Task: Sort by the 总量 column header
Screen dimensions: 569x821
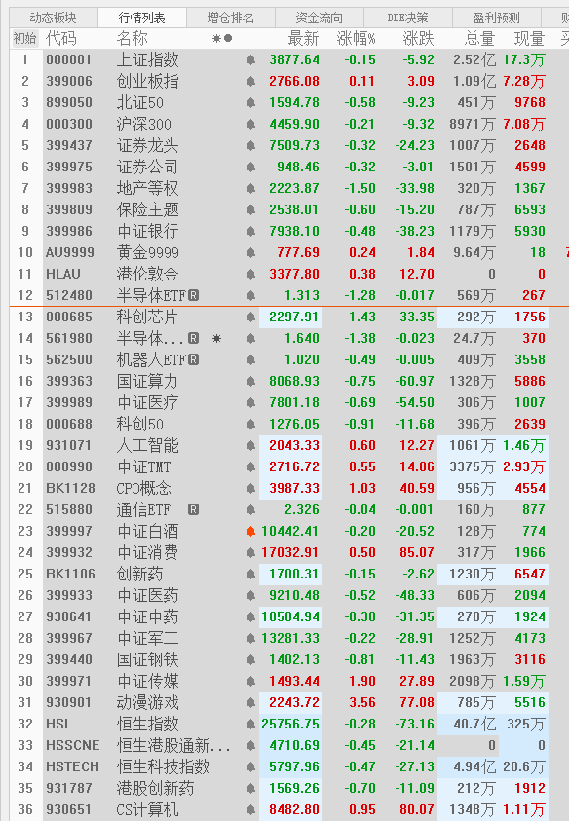Action: click(479, 38)
